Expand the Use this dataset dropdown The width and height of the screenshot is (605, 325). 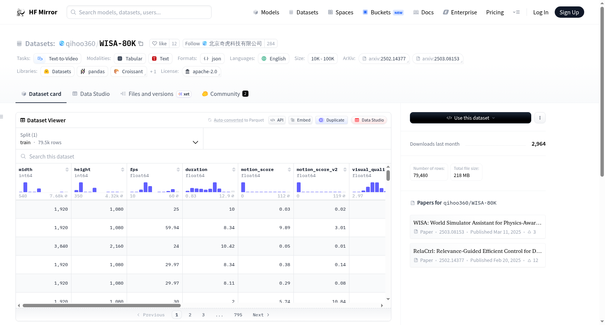470,118
